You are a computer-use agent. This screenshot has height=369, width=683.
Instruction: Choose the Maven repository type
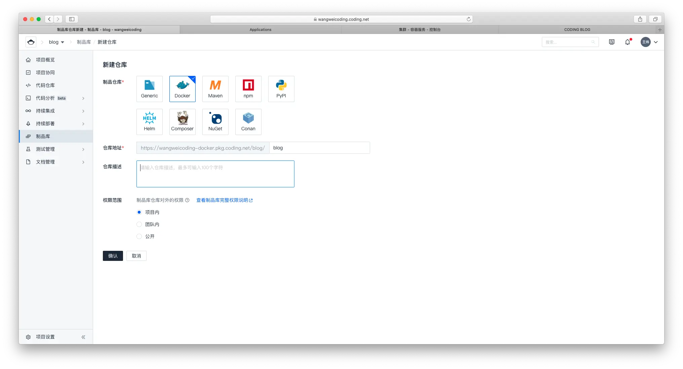tap(215, 89)
